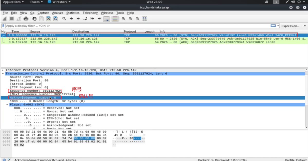Viewport: 308px width, 161px height.
Task: Click scroll-down arrow of packet details pane
Action: tap(306, 128)
